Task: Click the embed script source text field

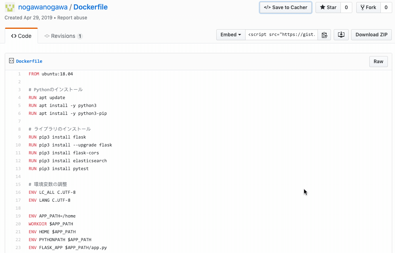Action: (282, 35)
